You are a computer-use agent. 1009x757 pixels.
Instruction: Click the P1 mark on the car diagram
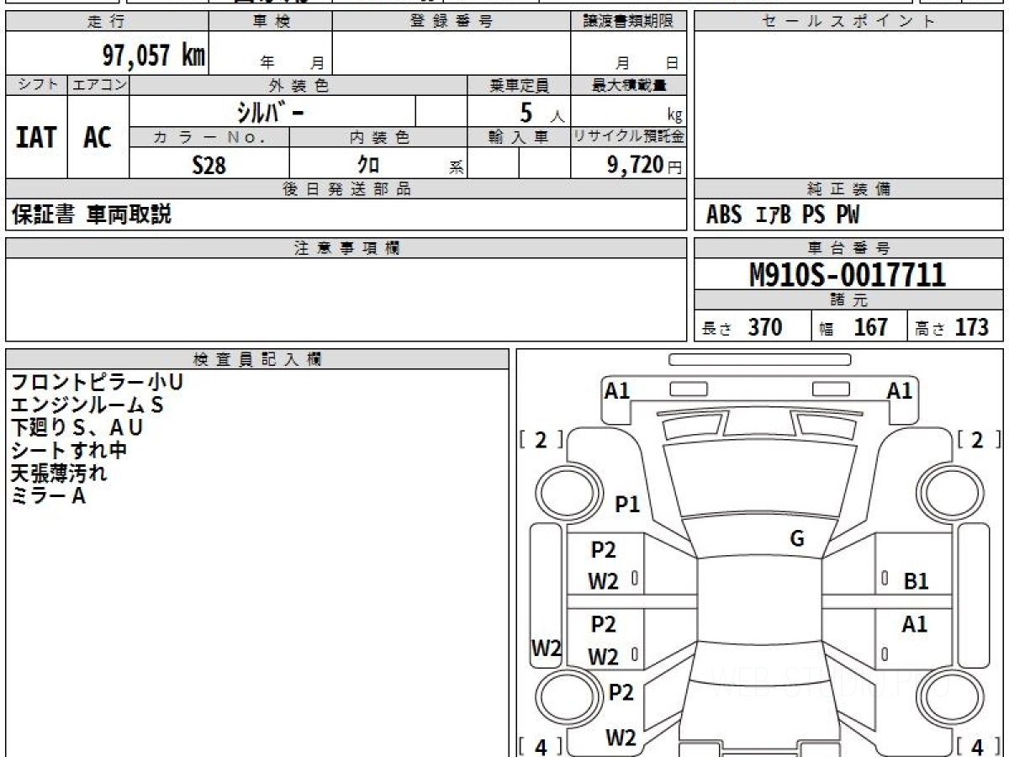[627, 504]
